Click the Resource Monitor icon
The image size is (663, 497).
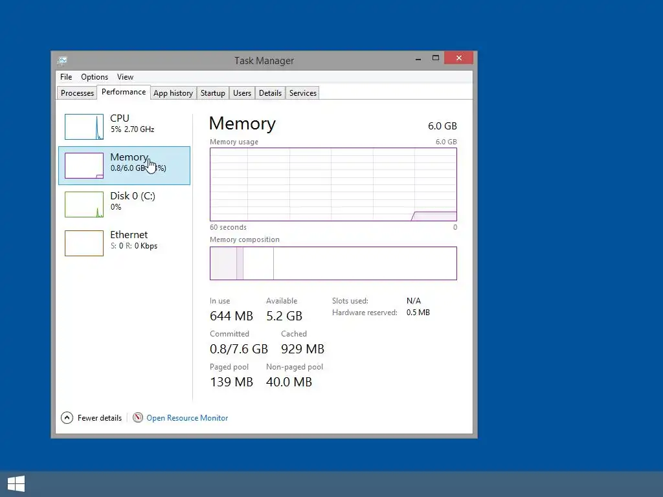(x=138, y=417)
